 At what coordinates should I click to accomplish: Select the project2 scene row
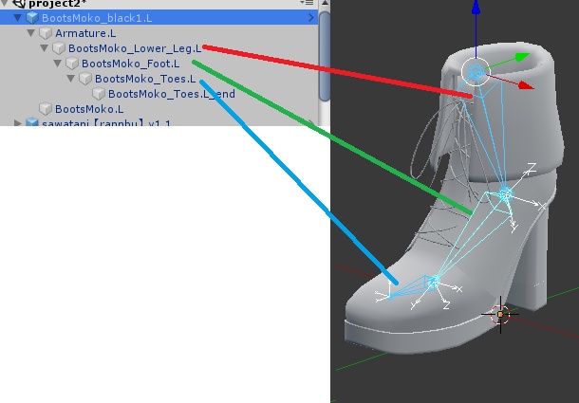point(159,4)
